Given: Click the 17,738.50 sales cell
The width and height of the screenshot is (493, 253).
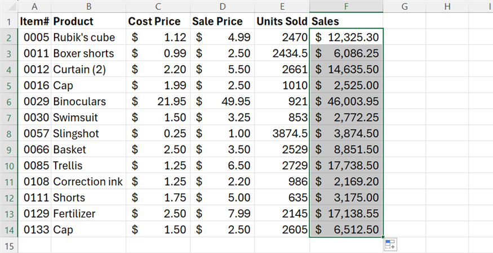Looking at the screenshot, I should (346, 165).
